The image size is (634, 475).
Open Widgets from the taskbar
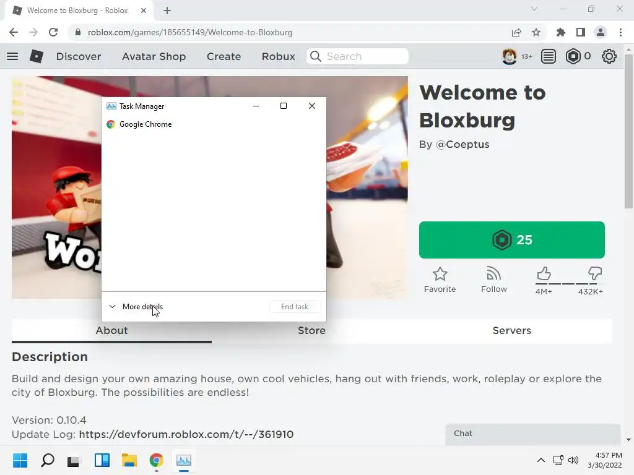point(102,460)
